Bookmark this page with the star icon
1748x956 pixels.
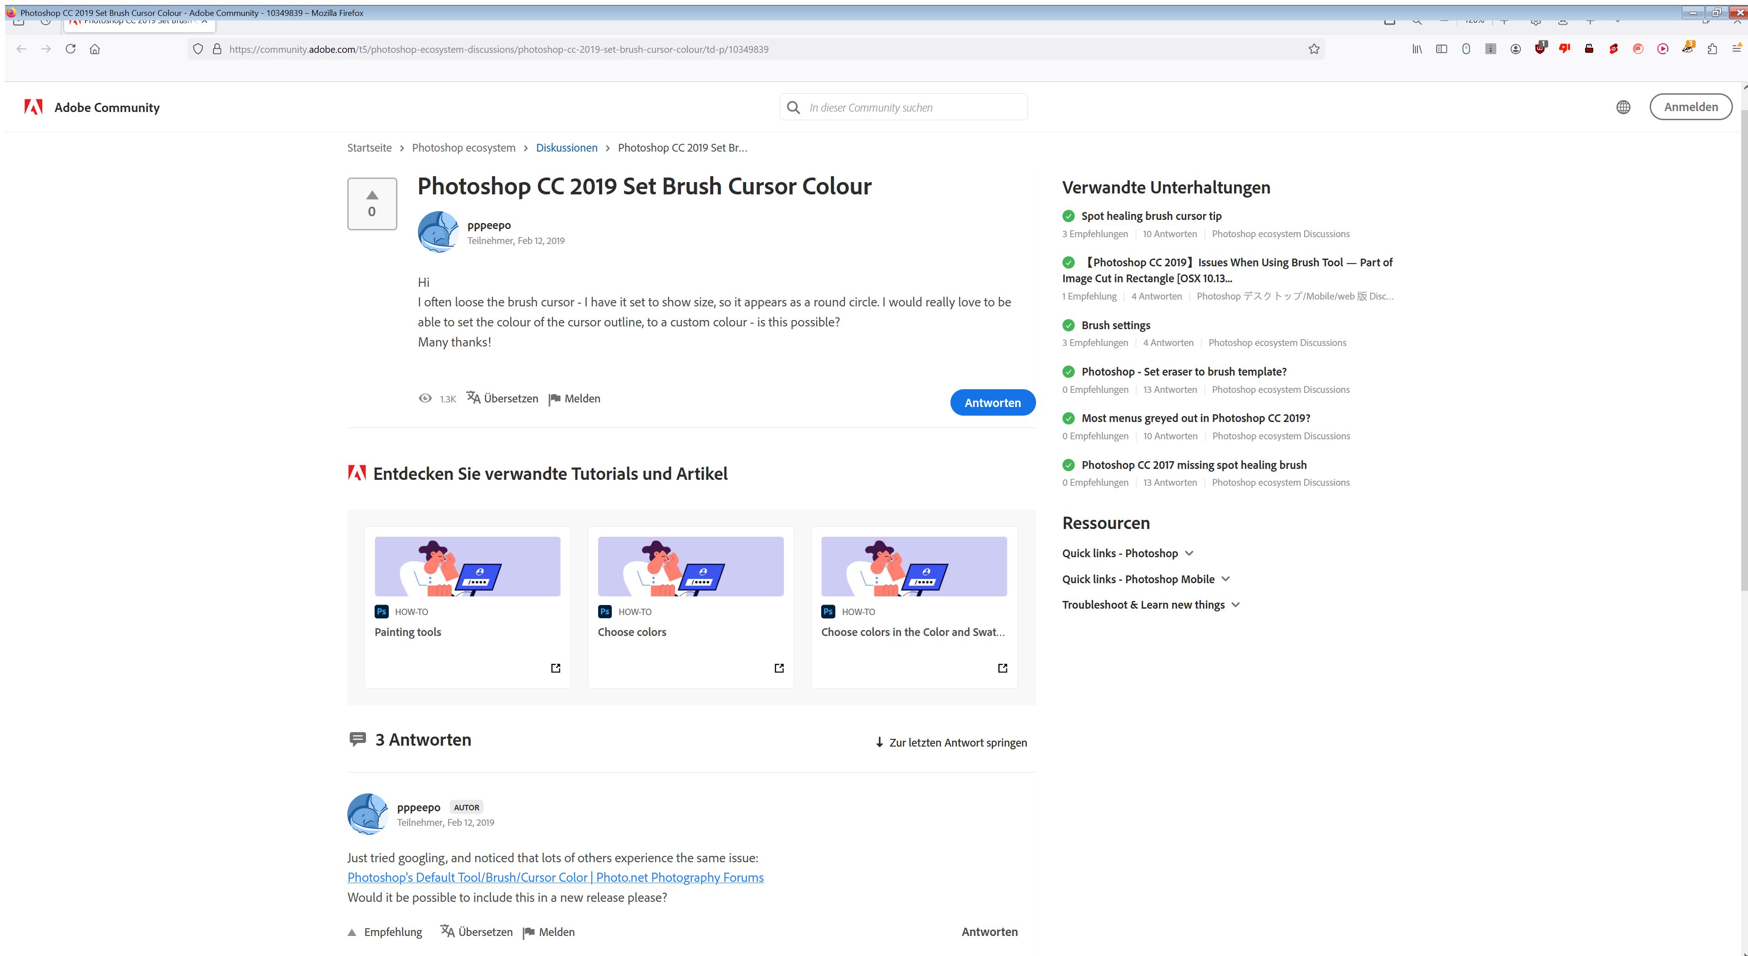click(x=1314, y=49)
